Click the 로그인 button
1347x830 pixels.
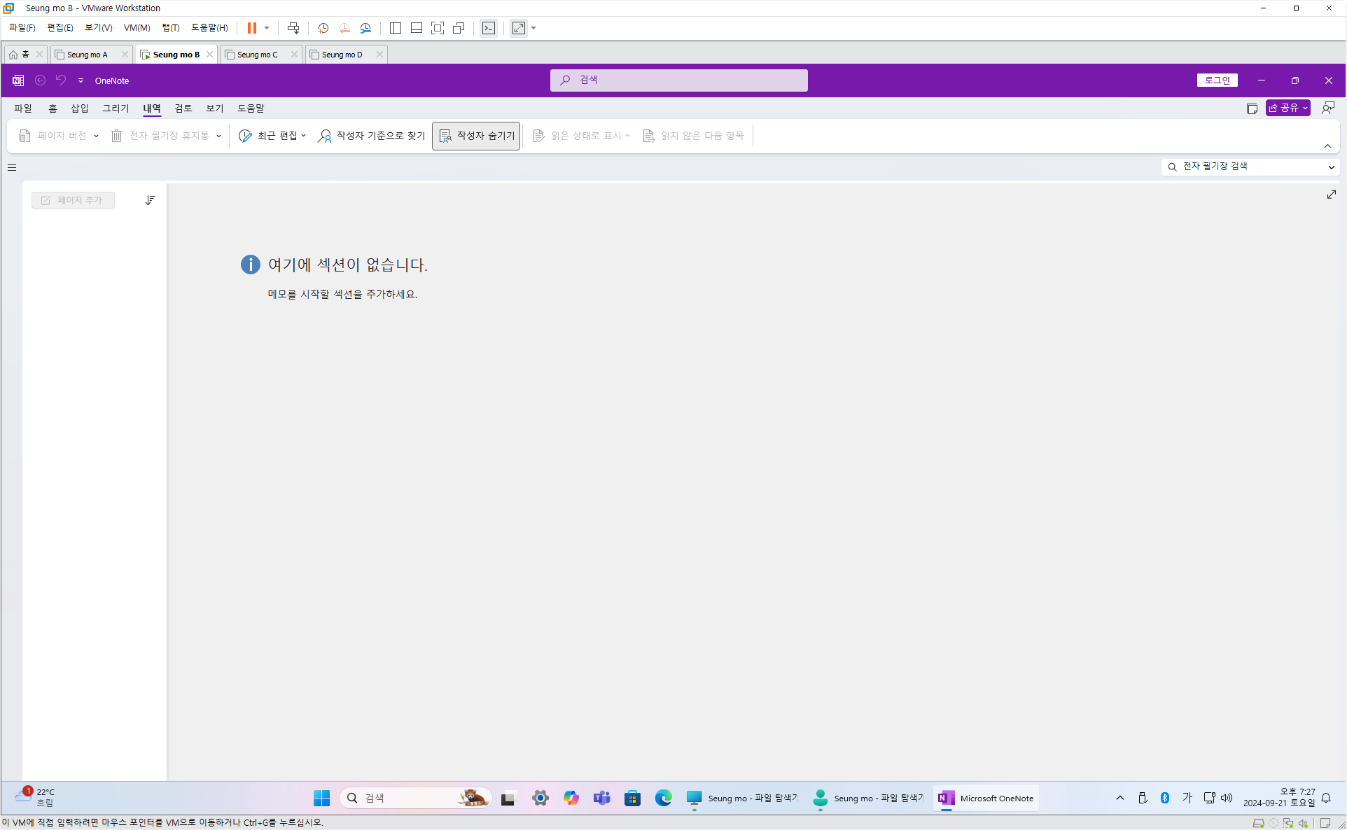[1217, 80]
